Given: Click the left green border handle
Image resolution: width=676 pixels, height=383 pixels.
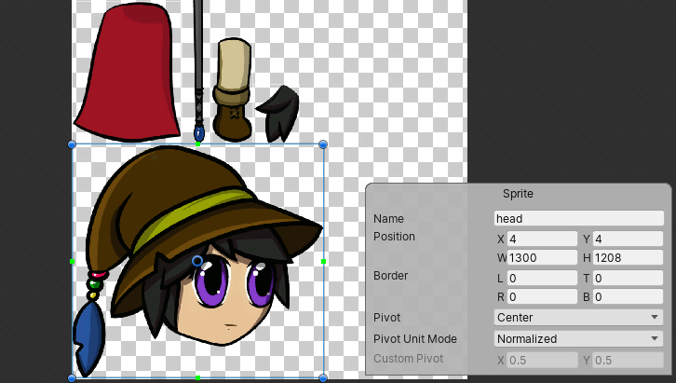Looking at the screenshot, I should (x=73, y=261).
